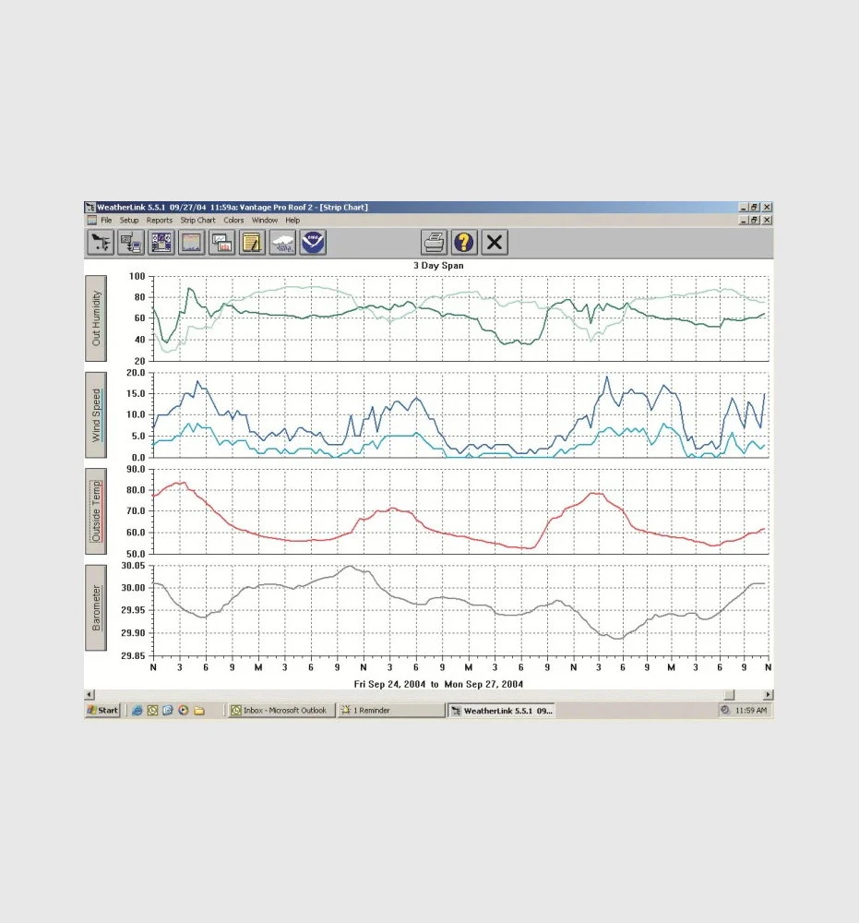Viewport: 859px width, 923px height.
Task: Click the weather station icon in toolbar
Action: click(101, 243)
